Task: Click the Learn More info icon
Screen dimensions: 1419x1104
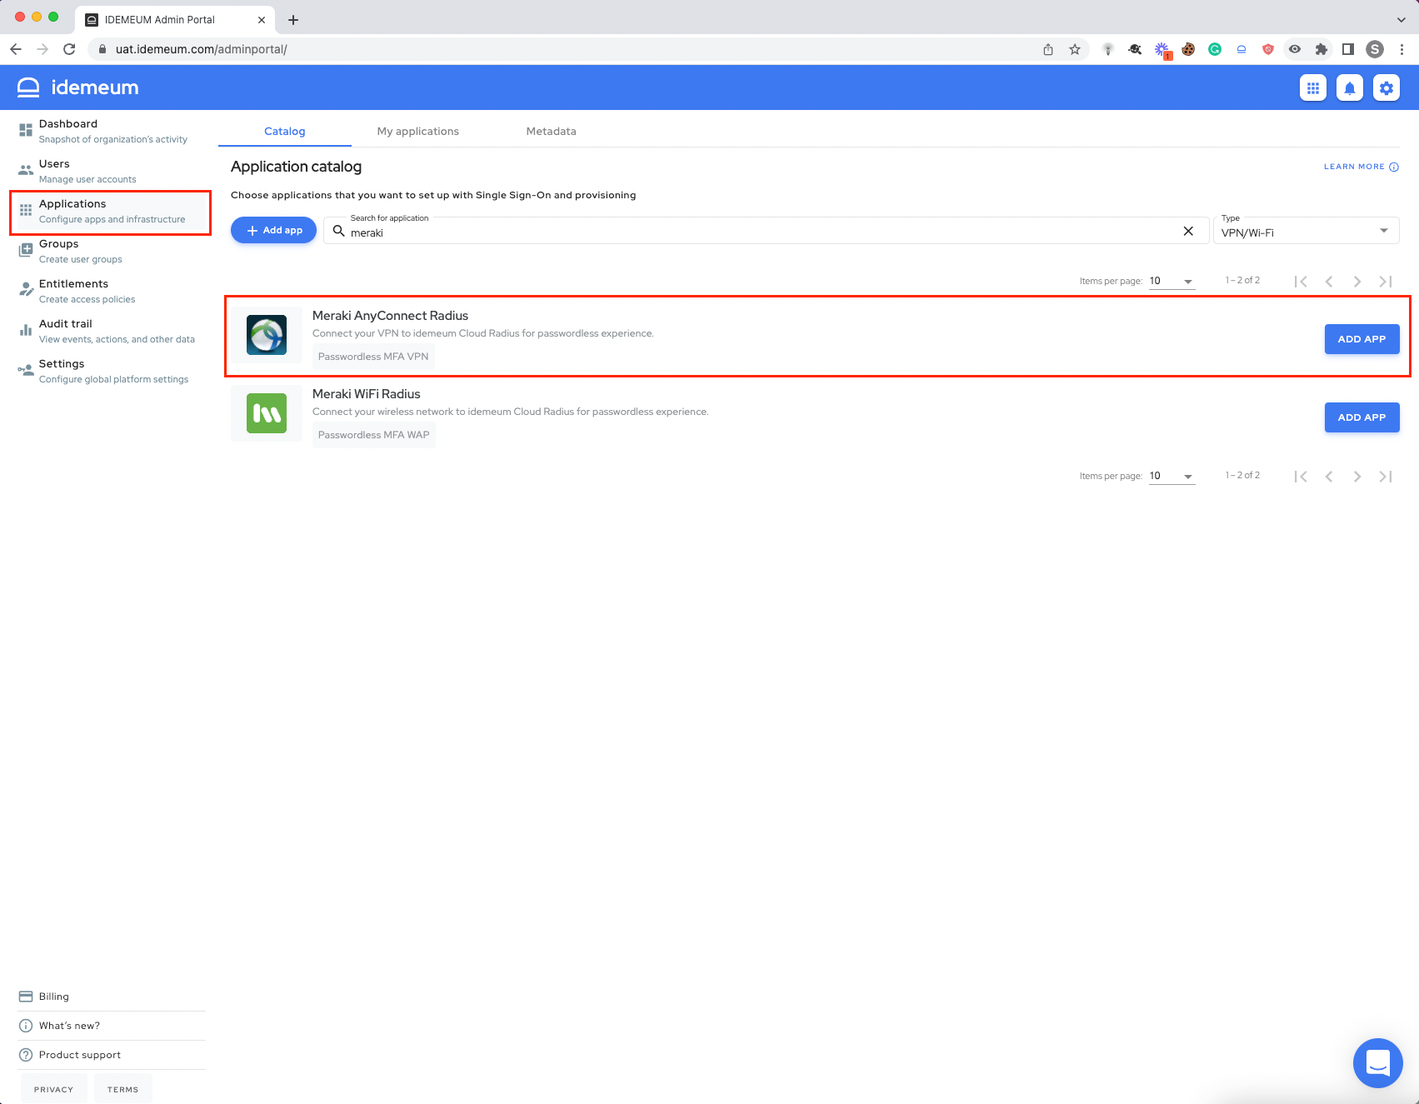Action: point(1394,167)
